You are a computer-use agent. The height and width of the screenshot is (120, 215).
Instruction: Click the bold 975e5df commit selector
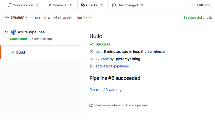tap(17, 18)
